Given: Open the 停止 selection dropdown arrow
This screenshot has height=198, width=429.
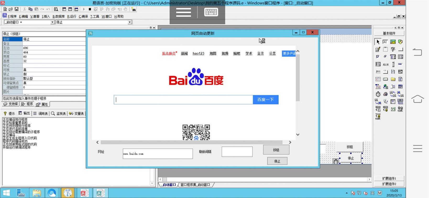Looking at the screenshot, I should click(130, 22).
